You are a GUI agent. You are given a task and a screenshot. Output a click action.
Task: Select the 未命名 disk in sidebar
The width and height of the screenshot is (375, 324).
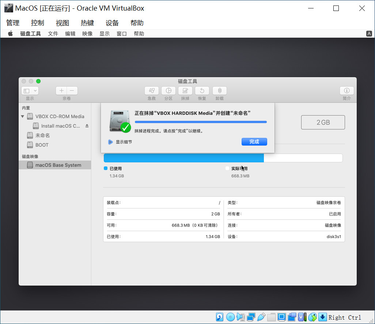(55, 135)
